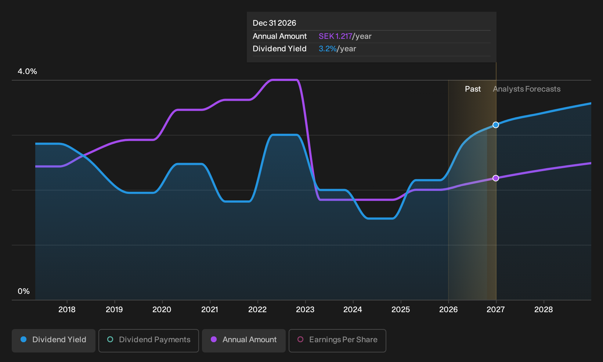
Task: Click the Past region label
Action: (x=473, y=89)
